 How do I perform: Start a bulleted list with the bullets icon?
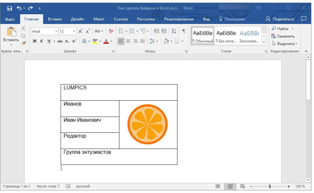tap(121, 31)
